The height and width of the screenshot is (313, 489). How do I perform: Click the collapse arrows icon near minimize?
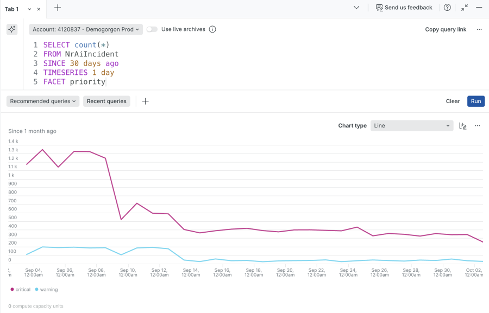(x=463, y=8)
